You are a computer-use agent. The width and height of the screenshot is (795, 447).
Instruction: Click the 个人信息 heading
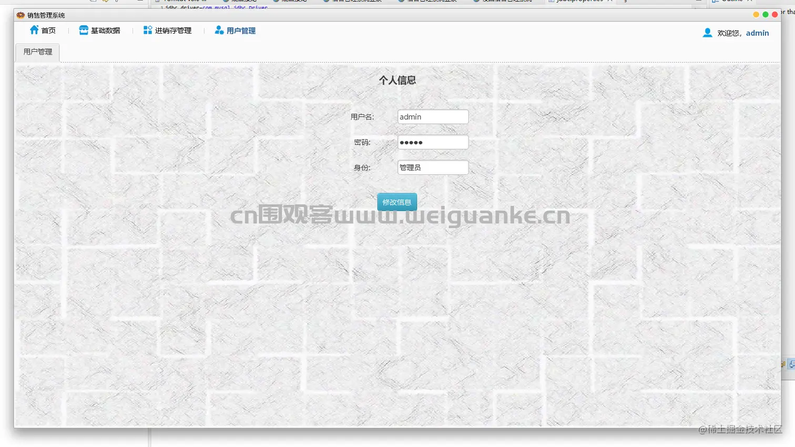click(x=397, y=80)
